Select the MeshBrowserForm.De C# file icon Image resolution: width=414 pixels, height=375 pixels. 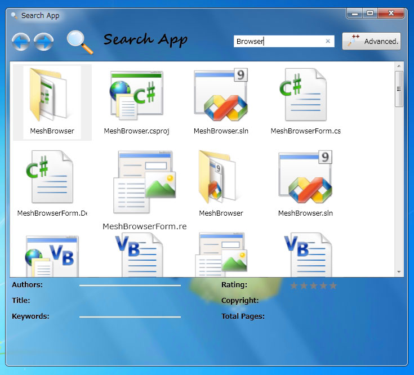pyautogui.click(x=50, y=177)
